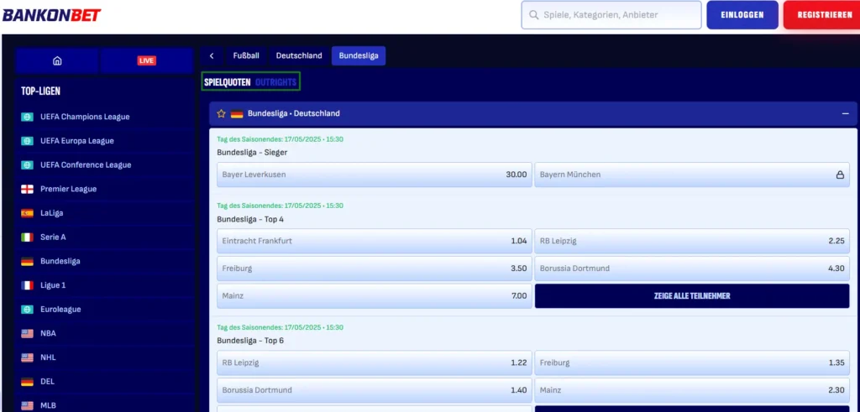Click the TOP-LIGEN sidebar heading
This screenshot has height=412, width=860.
click(40, 91)
